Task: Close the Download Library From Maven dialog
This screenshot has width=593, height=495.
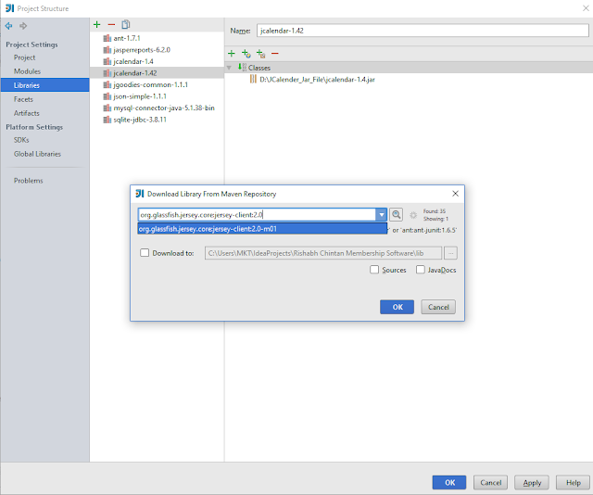Action: (x=455, y=194)
